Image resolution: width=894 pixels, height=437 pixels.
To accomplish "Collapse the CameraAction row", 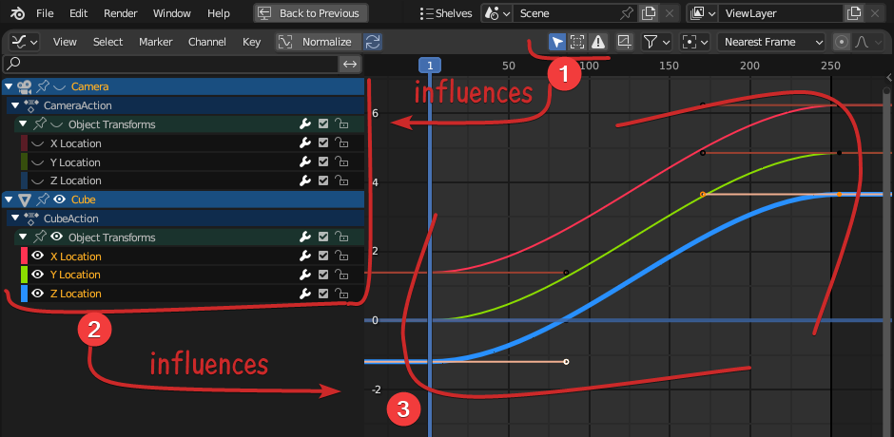I will [15, 105].
